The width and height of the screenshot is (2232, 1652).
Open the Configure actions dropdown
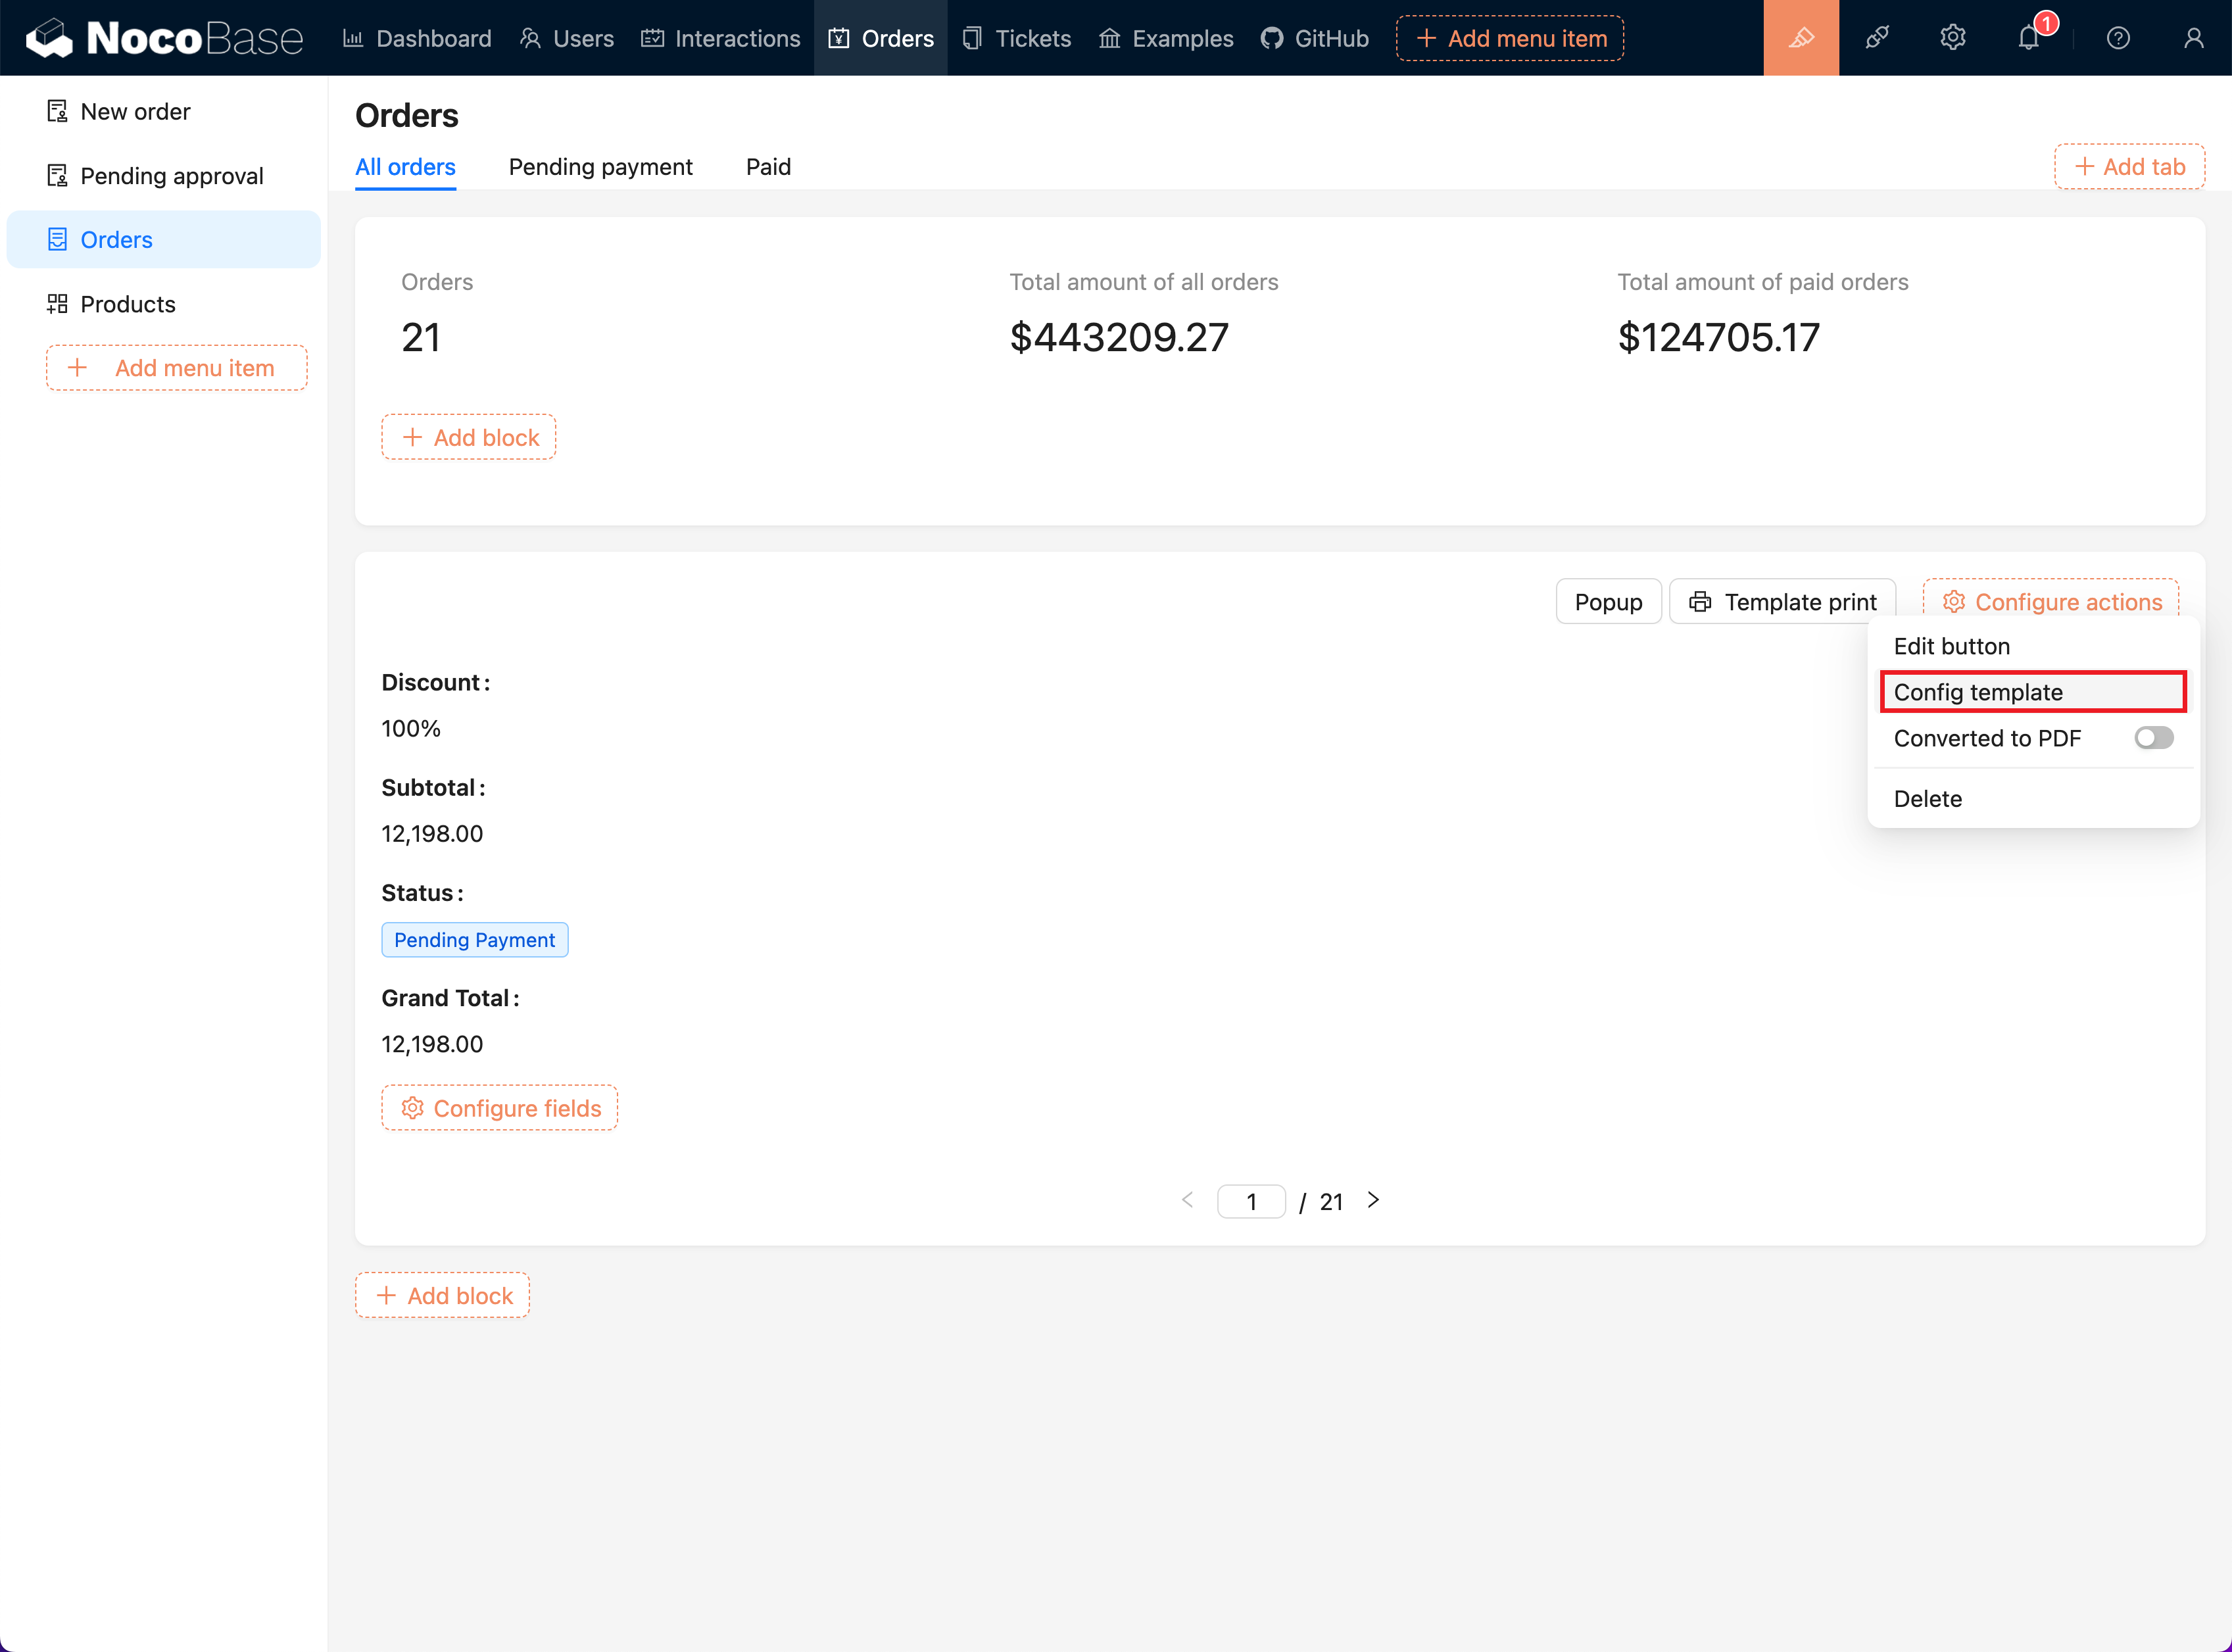(x=2050, y=601)
